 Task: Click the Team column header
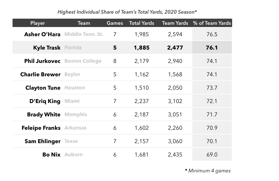pyautogui.click(x=84, y=23)
